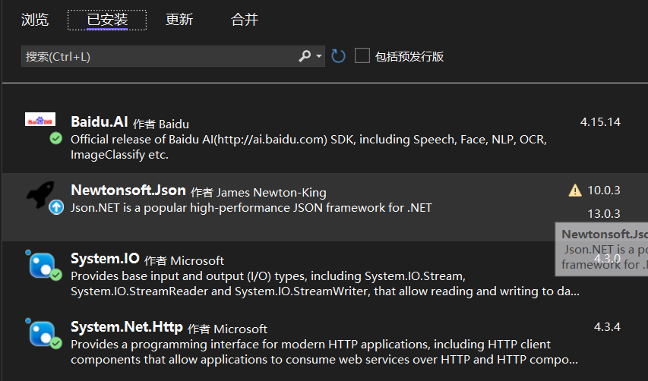Enable the 包括预发行版 checkbox

(362, 55)
